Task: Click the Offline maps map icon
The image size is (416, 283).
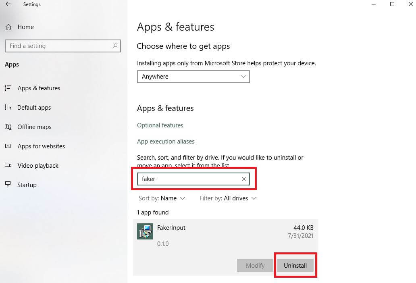Action: tap(8, 127)
